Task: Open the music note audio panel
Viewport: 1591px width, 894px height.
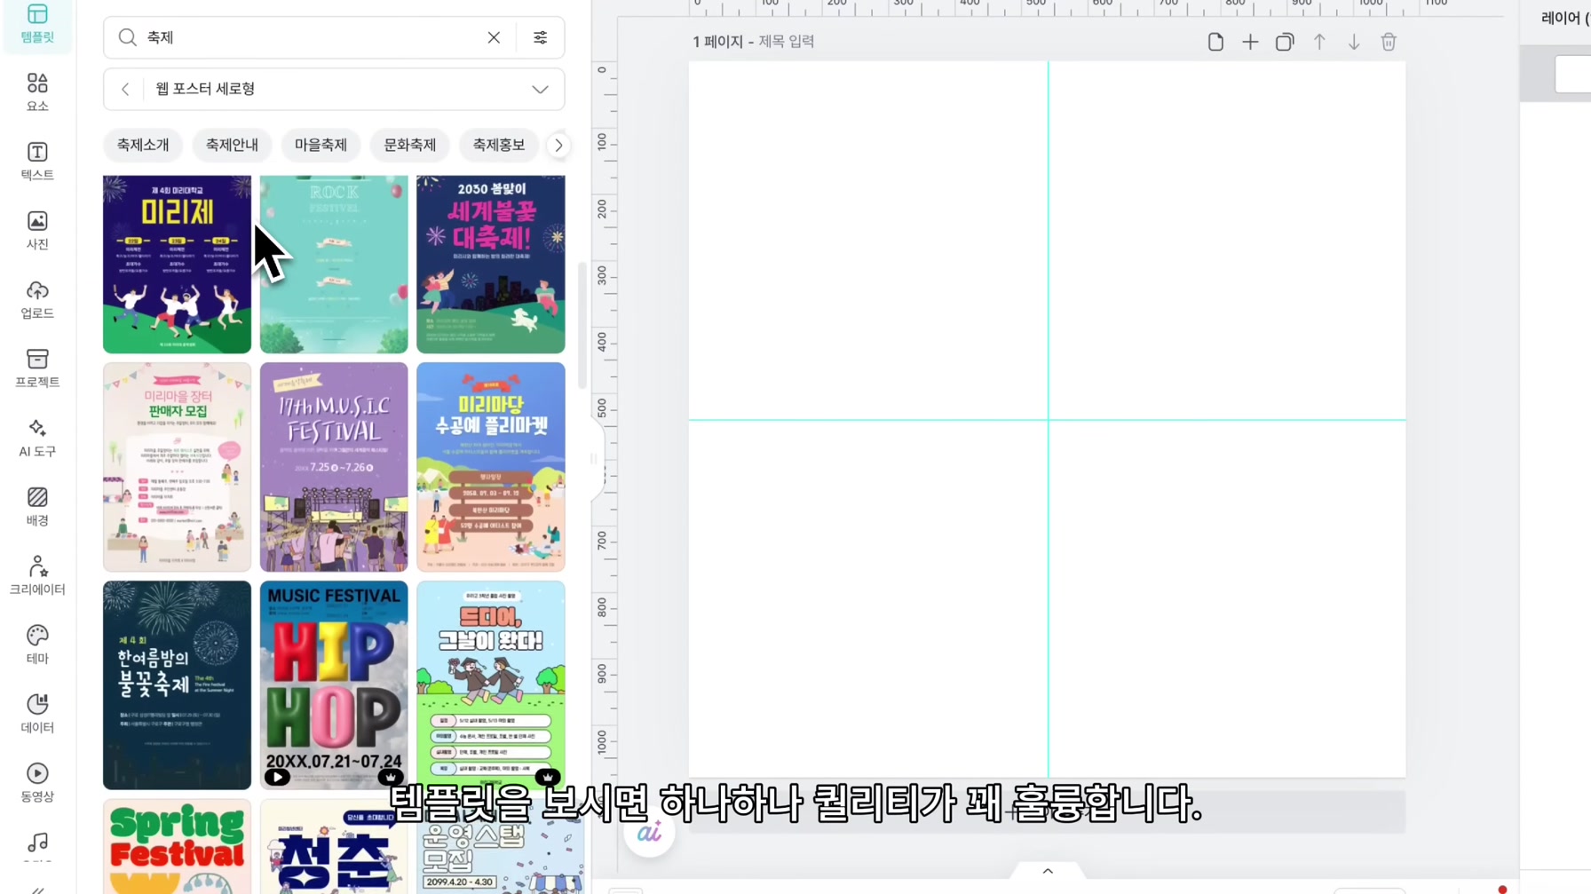Action: click(37, 843)
